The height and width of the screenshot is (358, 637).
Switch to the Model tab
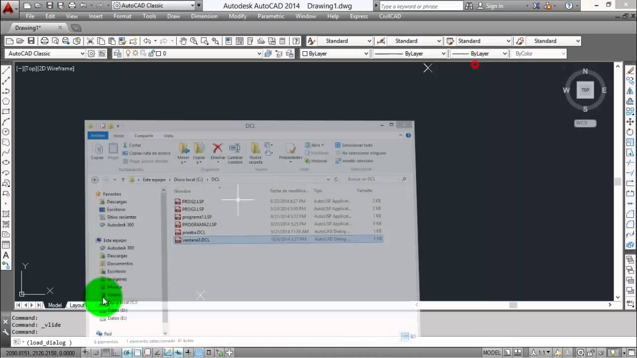(x=55, y=305)
